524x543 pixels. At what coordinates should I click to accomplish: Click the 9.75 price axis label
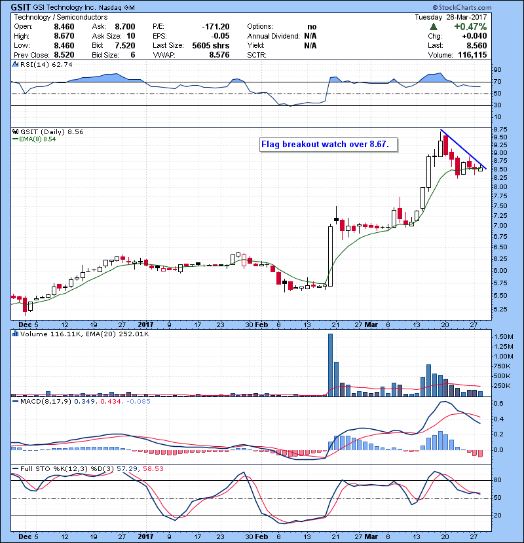pos(500,130)
